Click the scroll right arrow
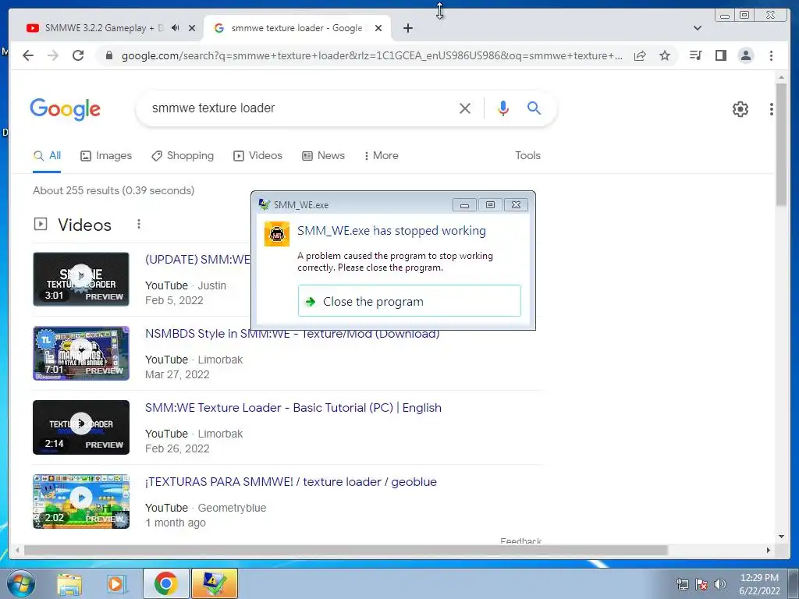Screen dimensions: 799x599 [769, 550]
